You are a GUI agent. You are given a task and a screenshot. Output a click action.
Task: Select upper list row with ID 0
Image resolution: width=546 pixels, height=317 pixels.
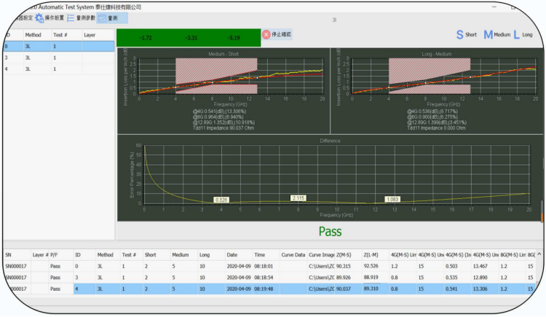[x=59, y=47]
